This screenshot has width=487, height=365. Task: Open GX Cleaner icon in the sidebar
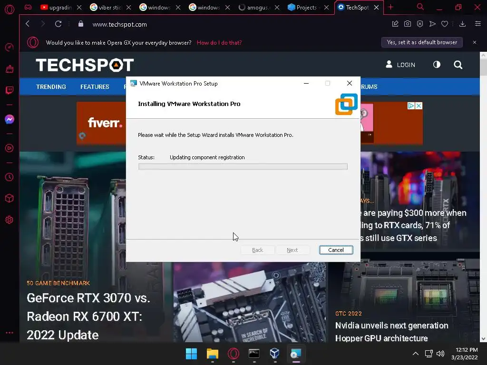(x=10, y=69)
